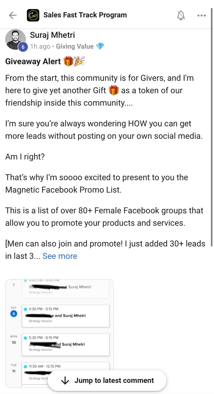This screenshot has height=394, width=214.
Task: Open the 4:30 PM - 5:15 PM session
Action: [66, 315]
